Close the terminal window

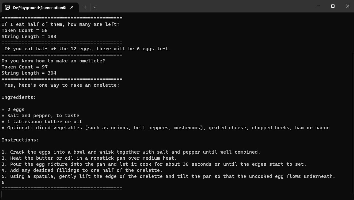(347, 6)
